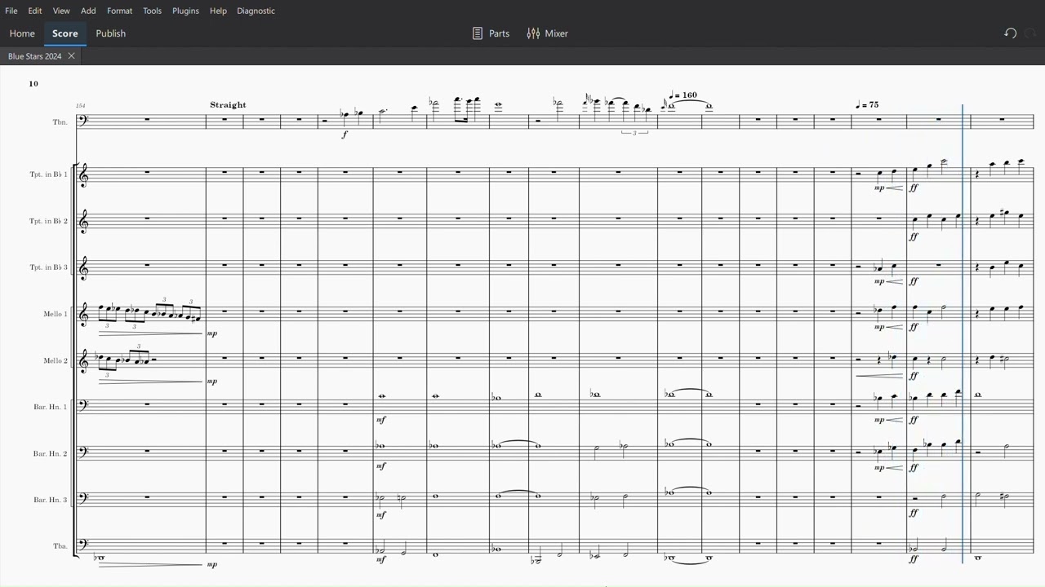Screen dimensions: 1045x587
Task: Show the Mixer panel
Action: (547, 33)
